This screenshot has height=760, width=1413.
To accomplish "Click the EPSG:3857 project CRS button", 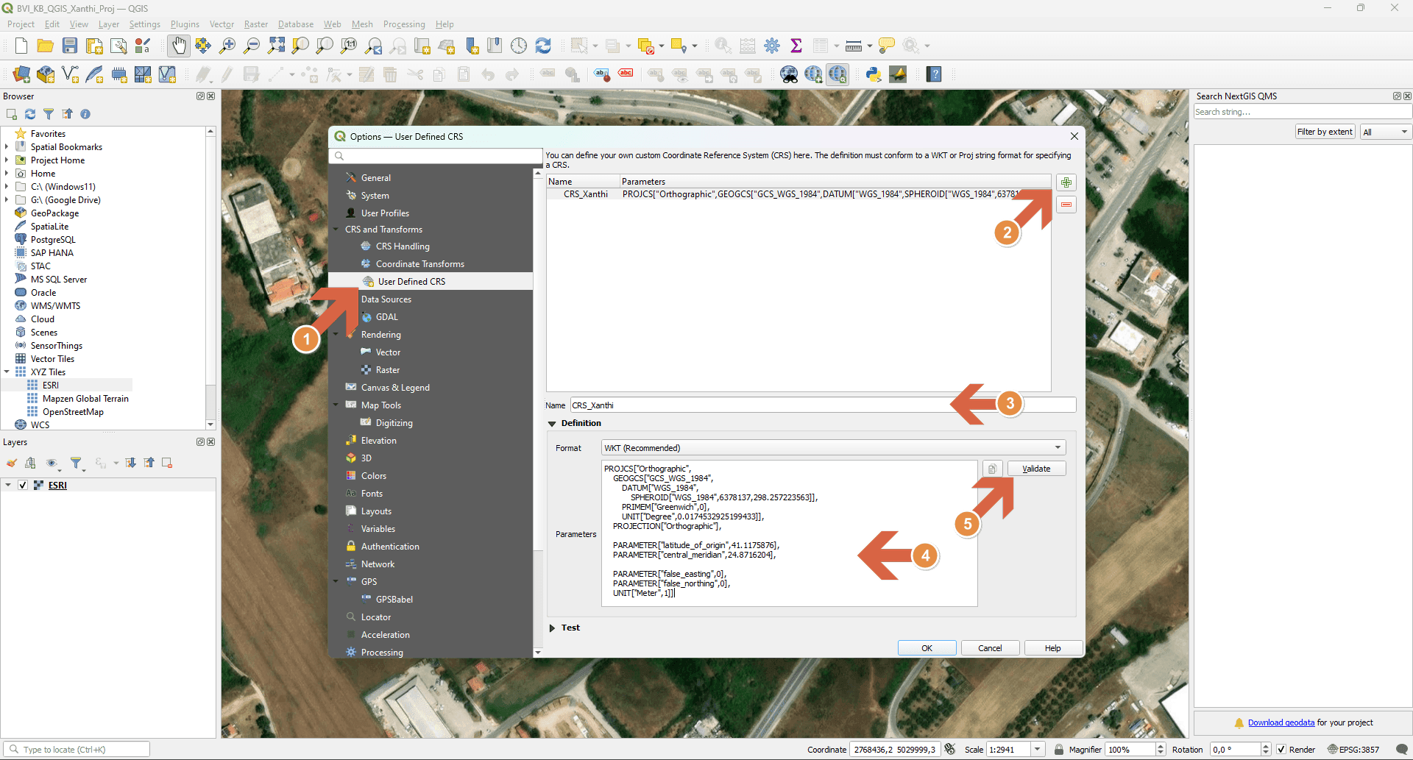I will point(1353,750).
